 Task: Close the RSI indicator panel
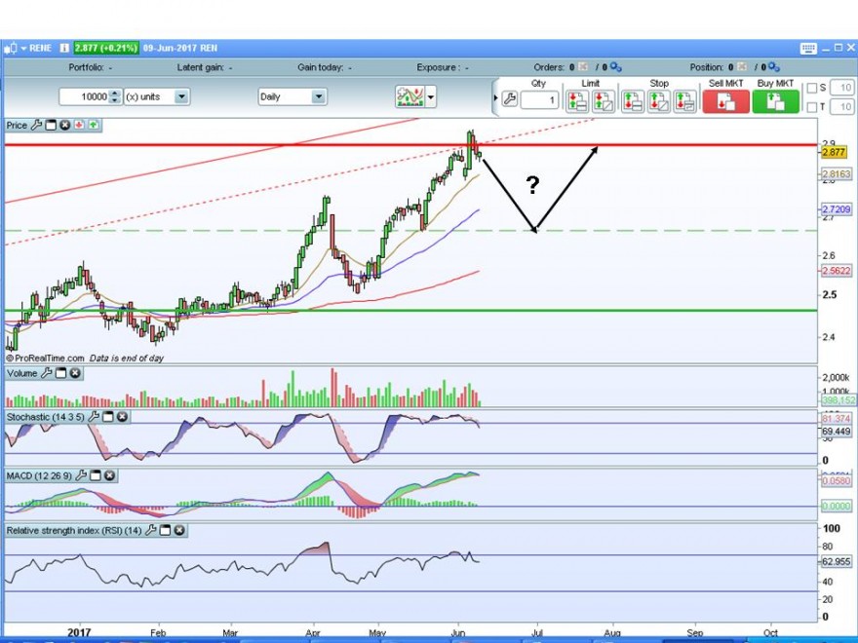[179, 530]
